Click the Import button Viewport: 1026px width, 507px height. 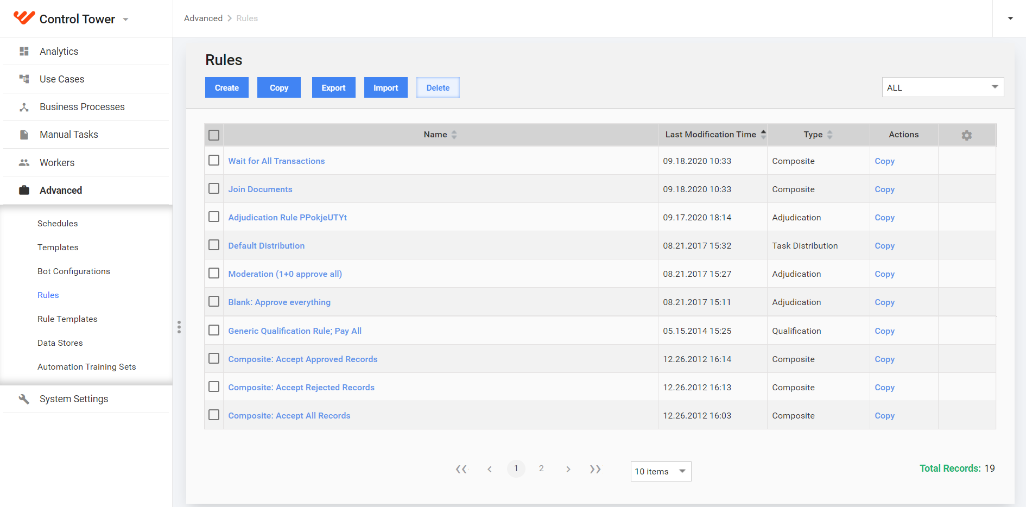(386, 87)
